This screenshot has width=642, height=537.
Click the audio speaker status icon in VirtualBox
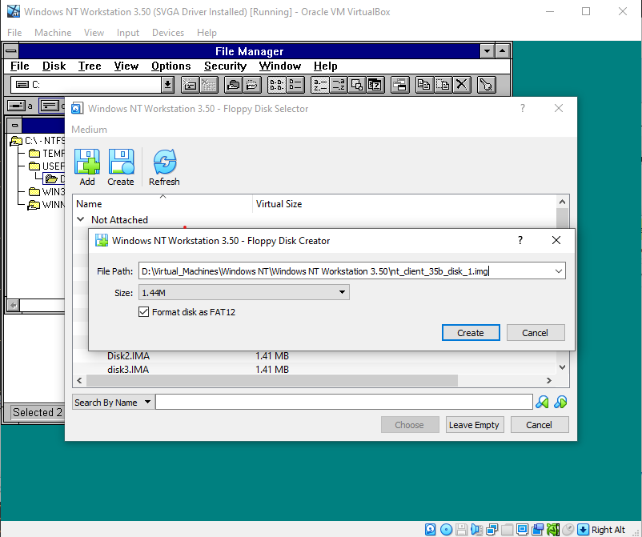(x=476, y=529)
